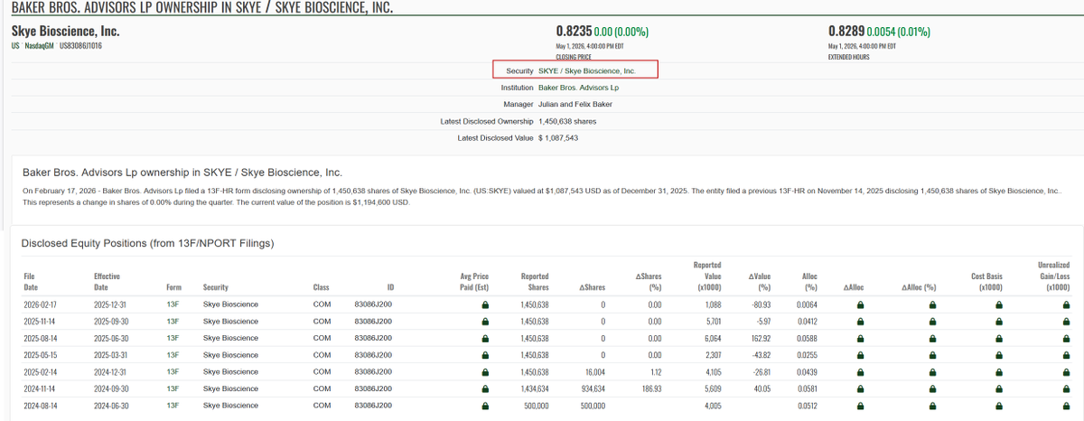Open Skye Bioscience link in 2025-05-15 row
Image resolution: width=1084 pixels, height=421 pixels.
pyautogui.click(x=230, y=355)
